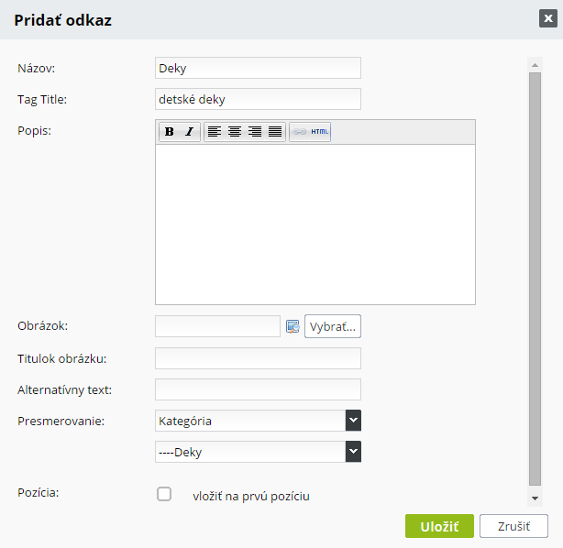563x548 pixels.
Task: Switch editor to HTML source view
Action: pos(320,132)
